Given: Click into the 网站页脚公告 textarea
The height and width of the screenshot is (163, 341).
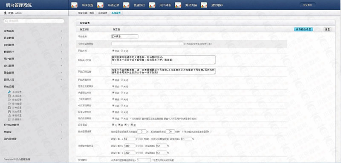Looking at the screenshot, I should point(163,71).
